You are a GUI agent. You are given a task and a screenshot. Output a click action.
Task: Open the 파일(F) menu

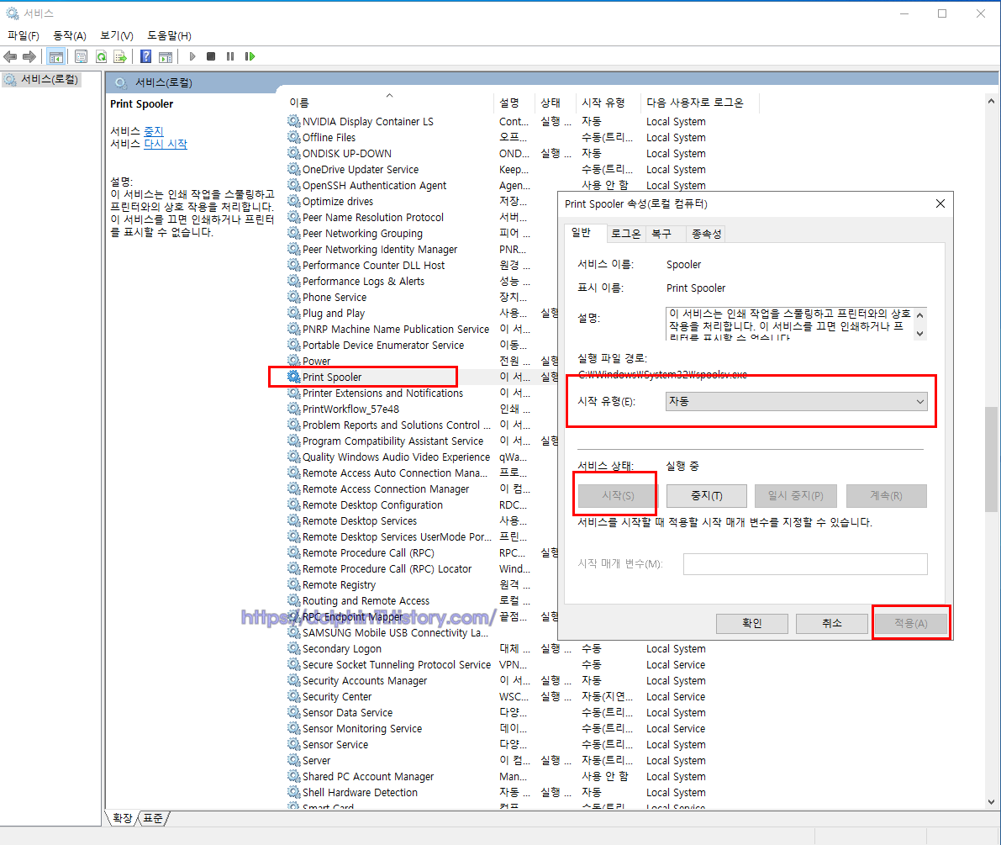[23, 36]
